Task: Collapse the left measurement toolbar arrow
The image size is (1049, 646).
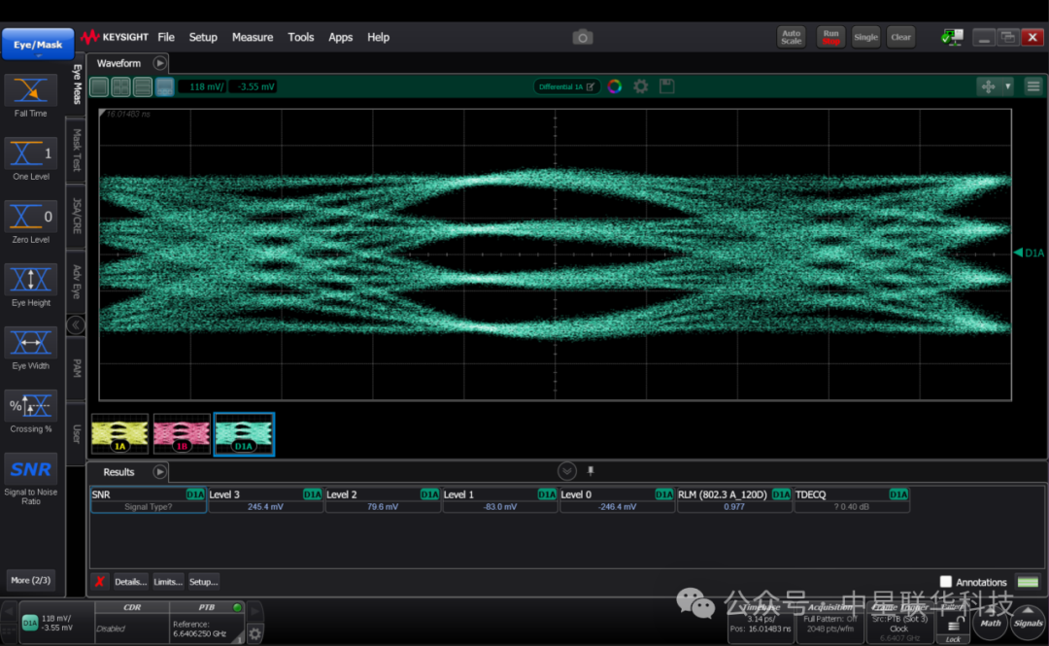Action: click(x=76, y=325)
